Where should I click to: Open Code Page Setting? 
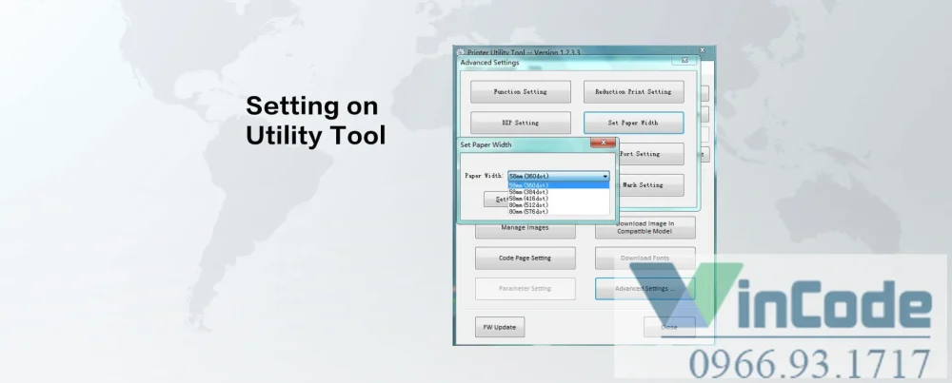pos(525,258)
